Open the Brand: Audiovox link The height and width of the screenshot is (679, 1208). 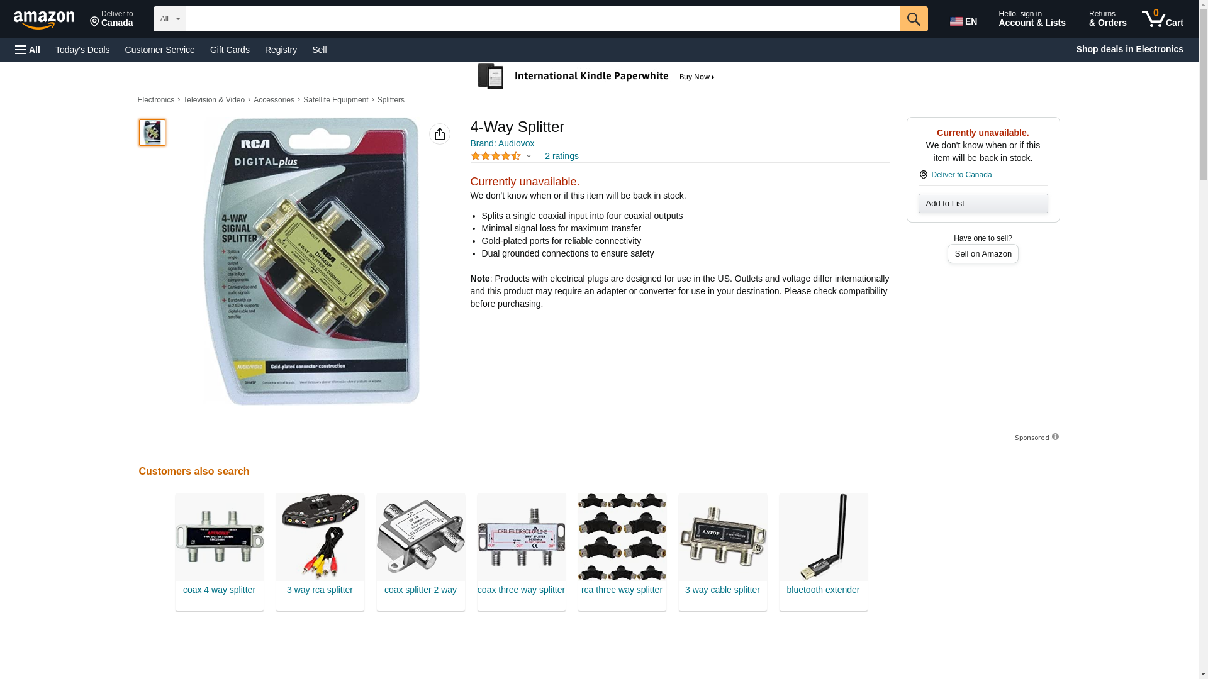(502, 143)
